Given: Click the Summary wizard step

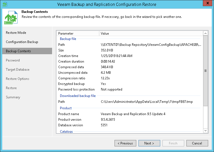Looking at the screenshot, I should click(x=13, y=97).
